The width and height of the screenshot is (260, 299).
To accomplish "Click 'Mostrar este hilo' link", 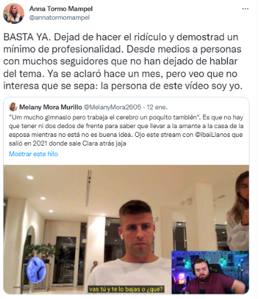I will [x=33, y=154].
